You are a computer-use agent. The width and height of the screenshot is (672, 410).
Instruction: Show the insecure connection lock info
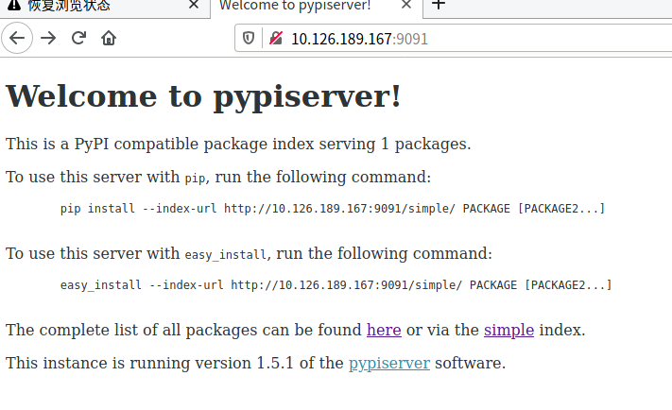[276, 39]
